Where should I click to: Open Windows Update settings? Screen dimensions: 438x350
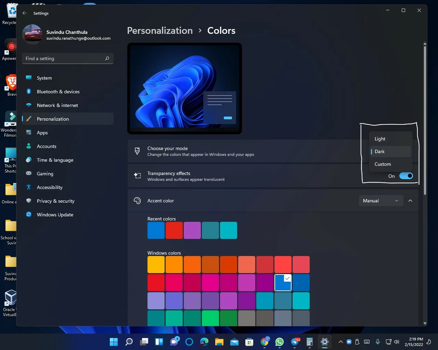pyautogui.click(x=68, y=215)
